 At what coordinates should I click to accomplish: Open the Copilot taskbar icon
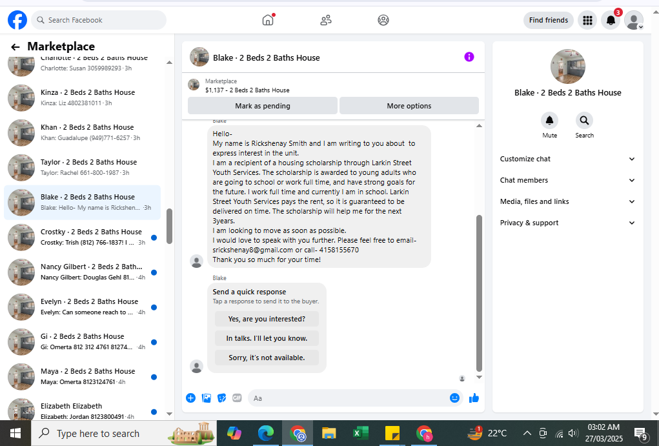[x=234, y=433]
